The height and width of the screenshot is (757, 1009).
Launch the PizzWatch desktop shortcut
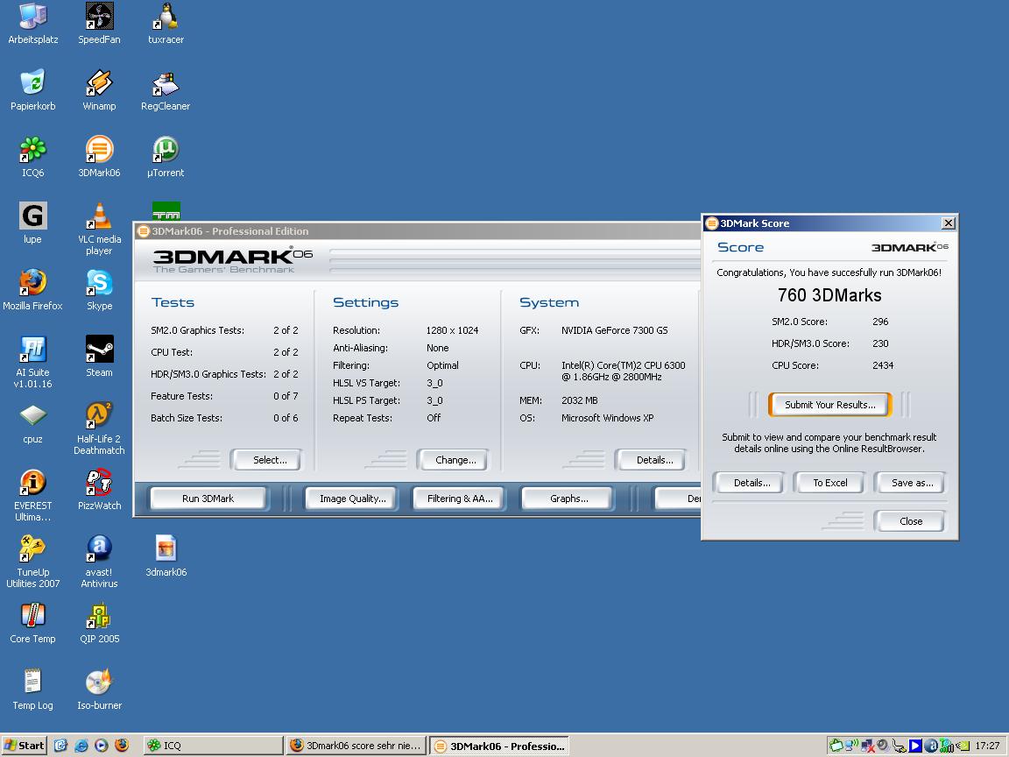tap(99, 490)
